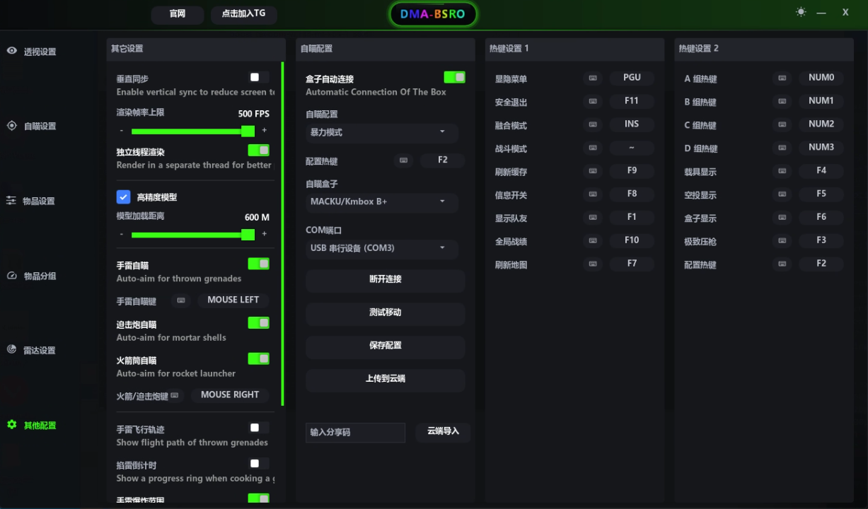Click keyboard icon next to 全局战绩
The height and width of the screenshot is (509, 868).
point(593,240)
